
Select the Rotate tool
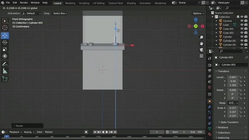click(5, 42)
